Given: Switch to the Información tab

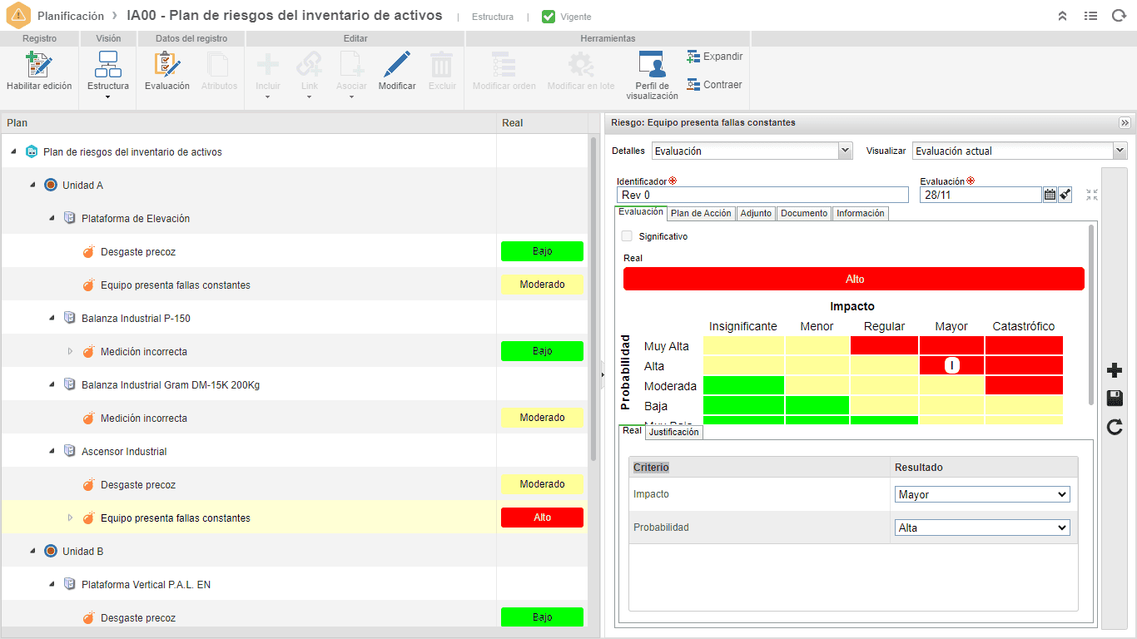Looking at the screenshot, I should [x=861, y=214].
